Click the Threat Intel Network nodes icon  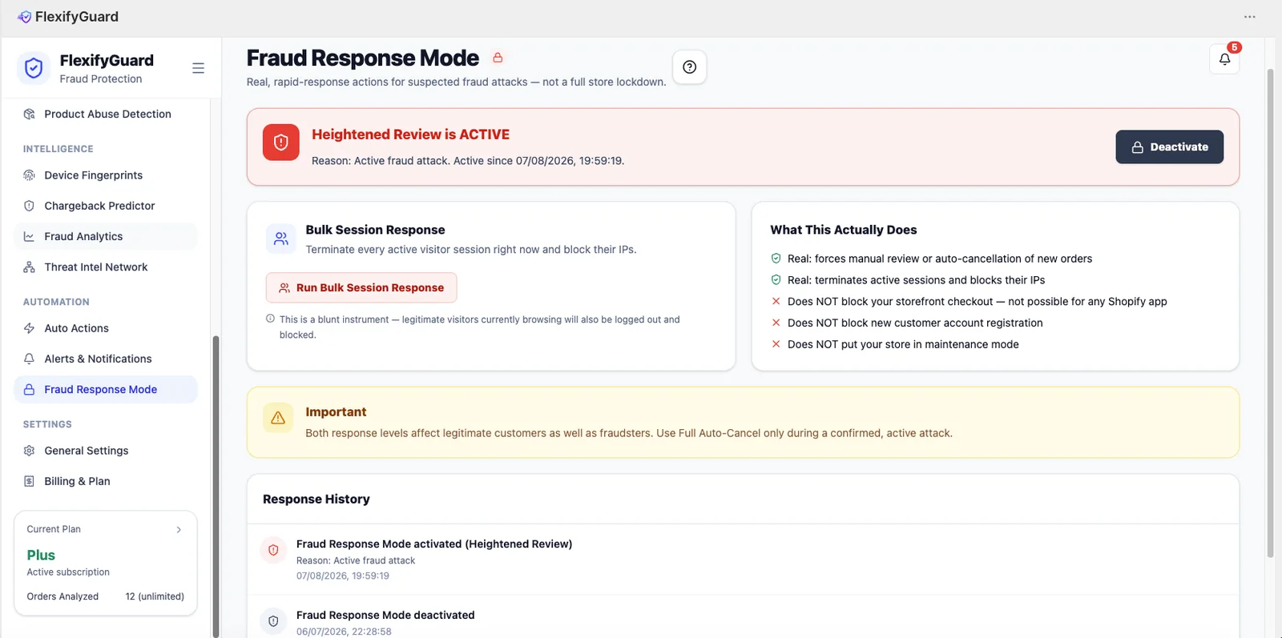pyautogui.click(x=29, y=267)
